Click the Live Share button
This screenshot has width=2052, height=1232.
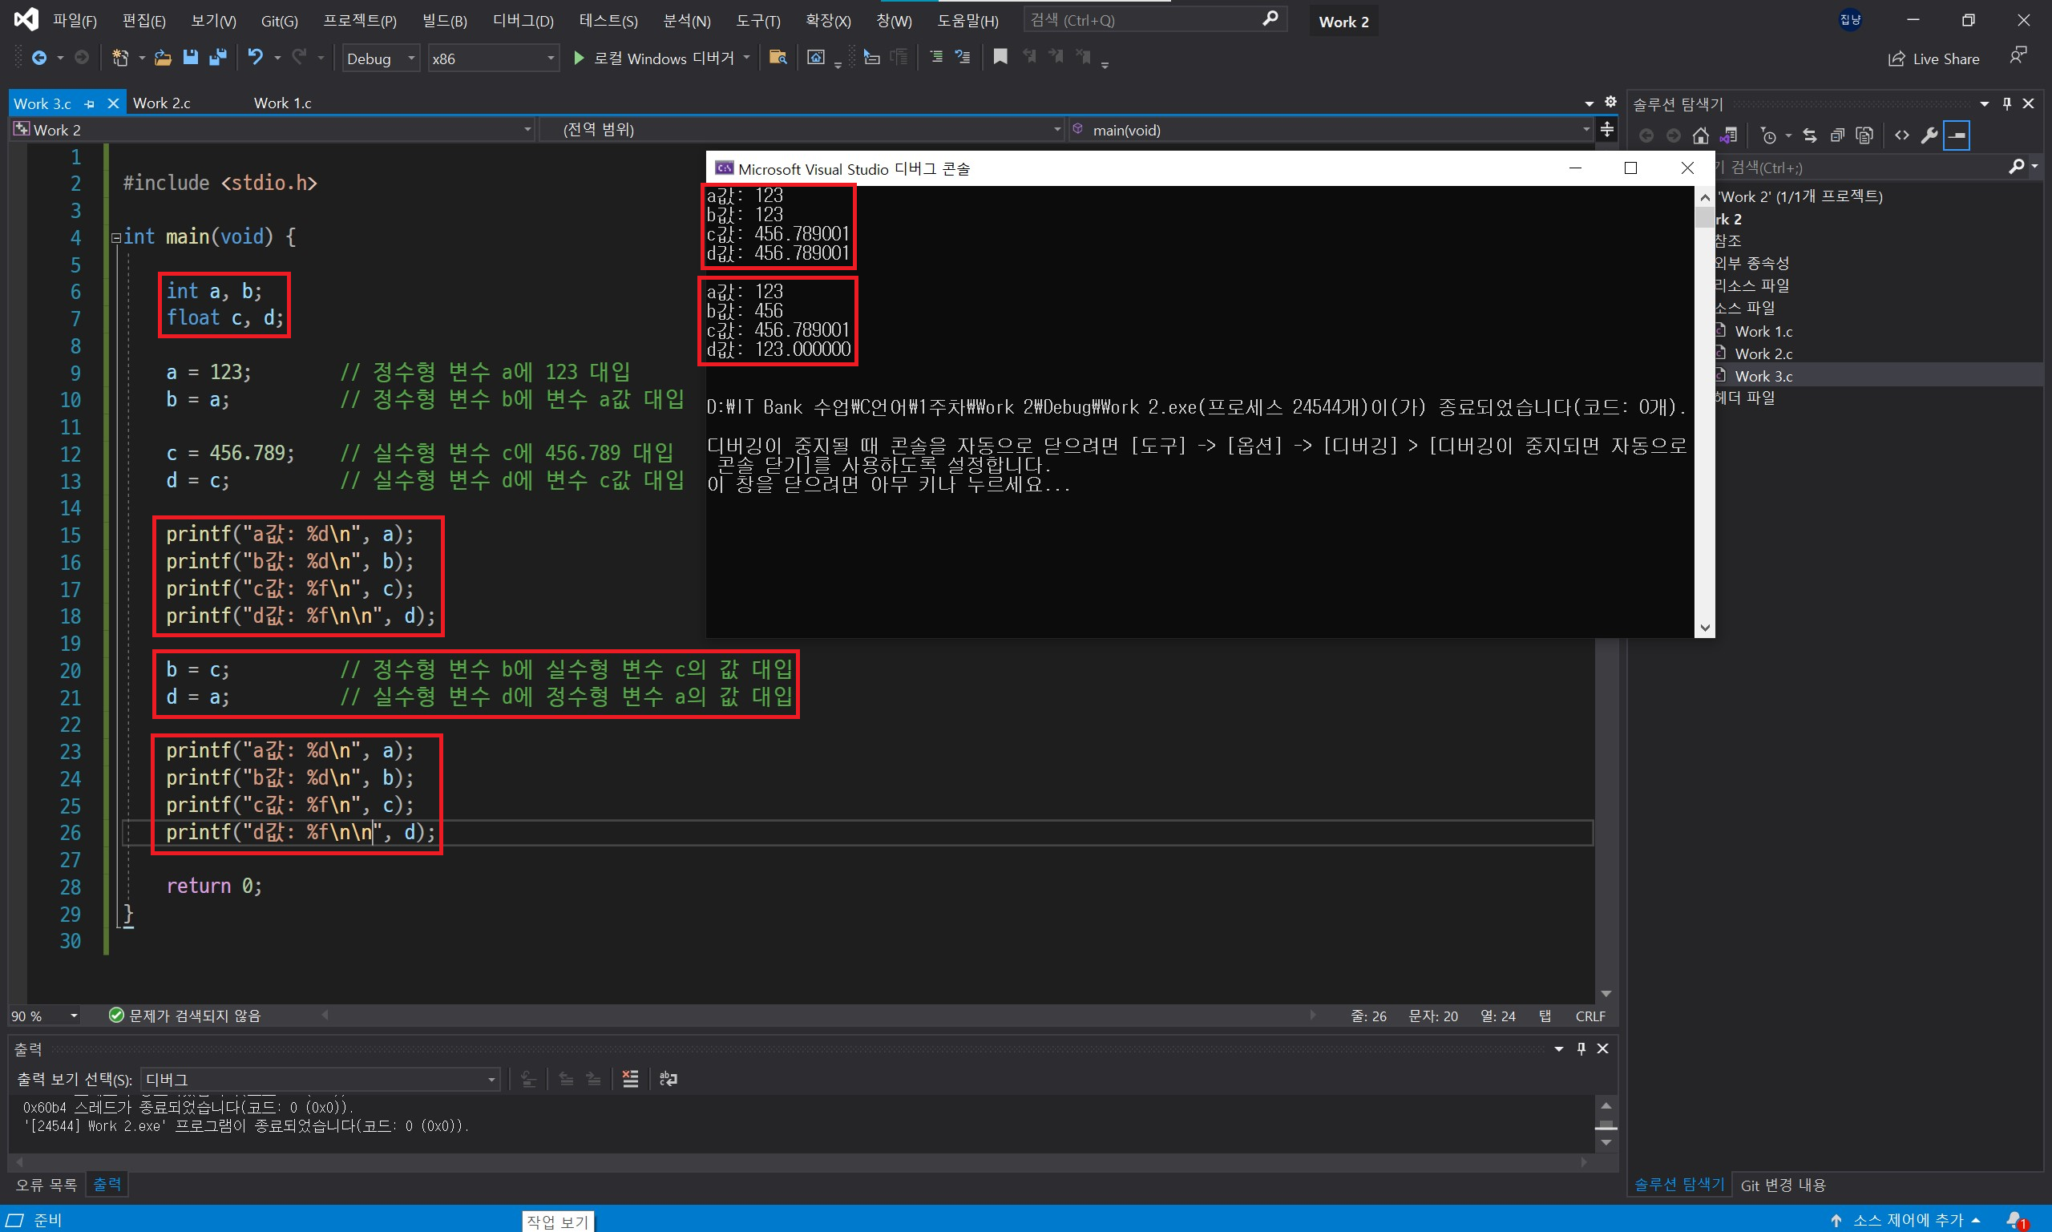pos(1933,59)
